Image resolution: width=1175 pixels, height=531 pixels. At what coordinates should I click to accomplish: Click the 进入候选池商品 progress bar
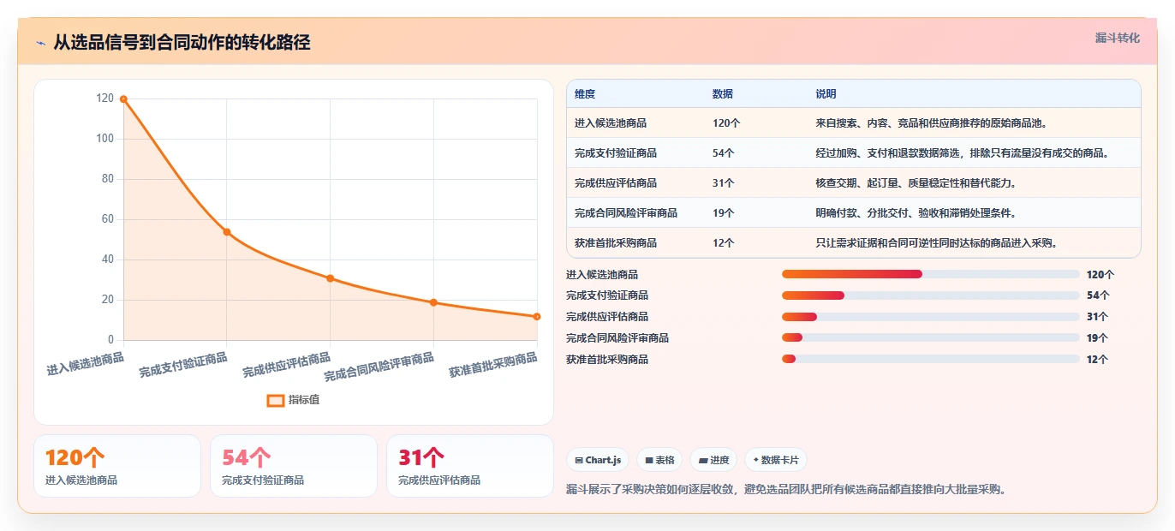931,274
